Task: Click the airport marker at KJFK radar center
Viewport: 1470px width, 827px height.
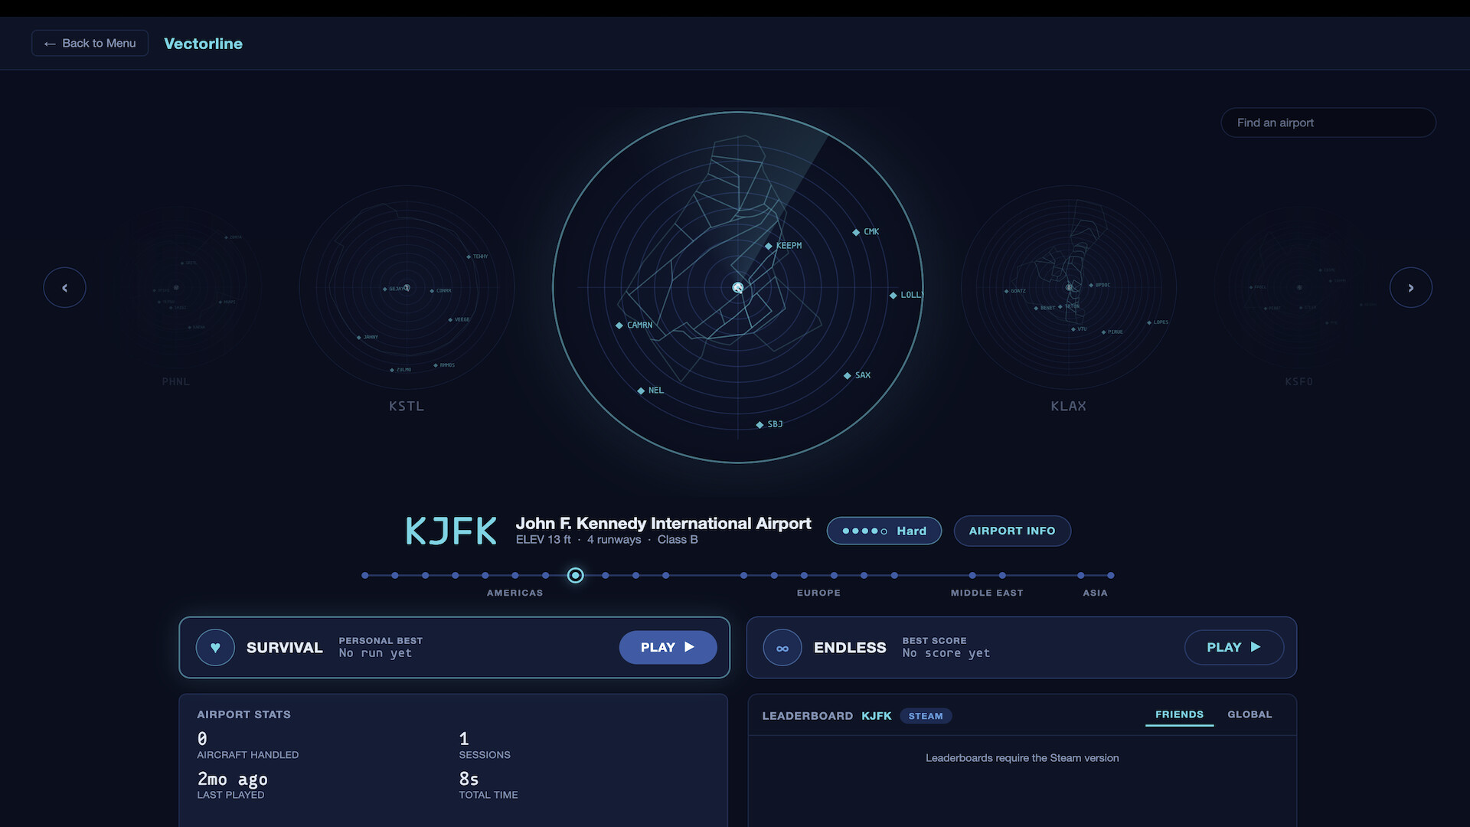Action: click(x=738, y=288)
